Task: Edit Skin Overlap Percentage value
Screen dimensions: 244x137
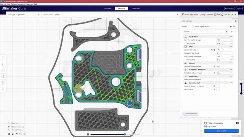Action: click(225, 40)
